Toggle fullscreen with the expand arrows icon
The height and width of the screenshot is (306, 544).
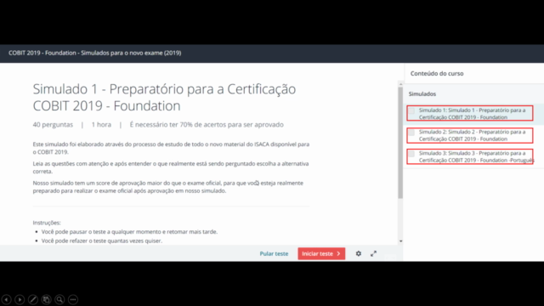click(x=373, y=253)
